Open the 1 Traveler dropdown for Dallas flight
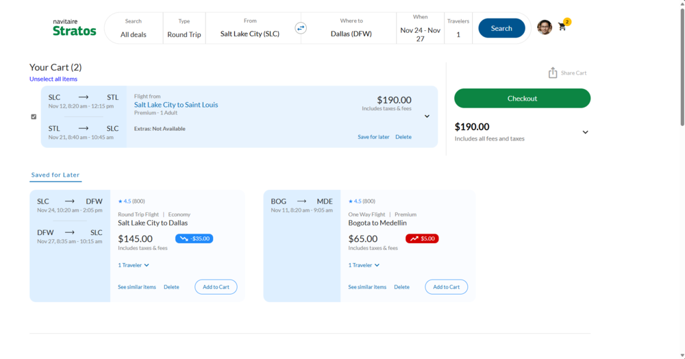The image size is (685, 359). coord(134,265)
